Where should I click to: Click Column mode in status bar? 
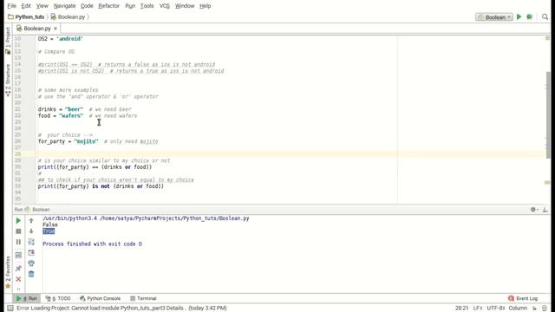click(518, 309)
